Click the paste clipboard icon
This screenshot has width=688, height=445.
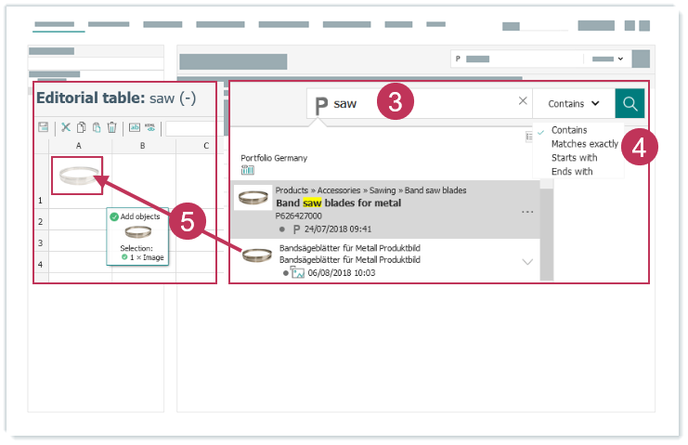97,128
